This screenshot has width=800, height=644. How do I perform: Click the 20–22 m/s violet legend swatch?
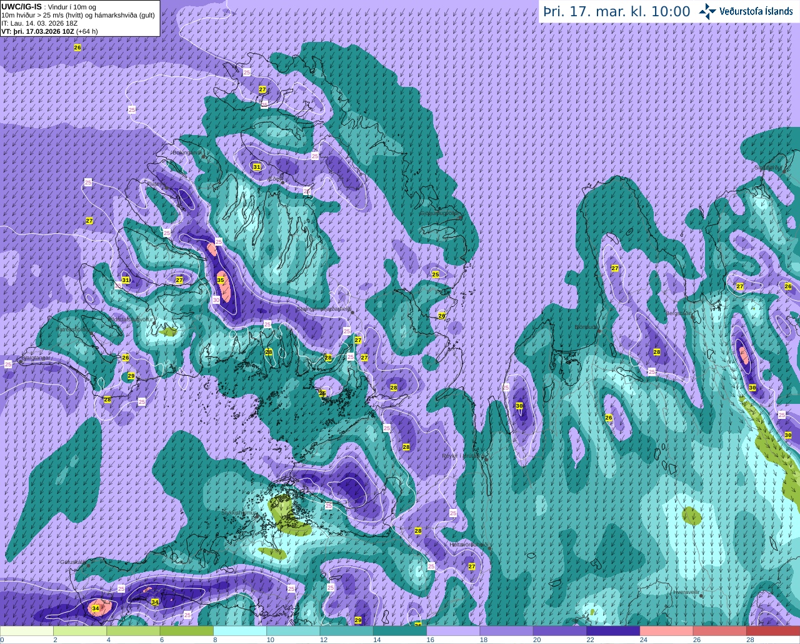tap(560, 631)
